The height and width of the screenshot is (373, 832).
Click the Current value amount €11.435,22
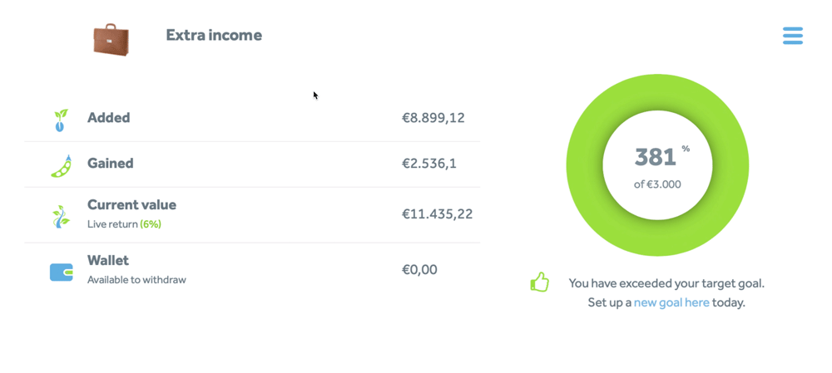[x=438, y=214]
